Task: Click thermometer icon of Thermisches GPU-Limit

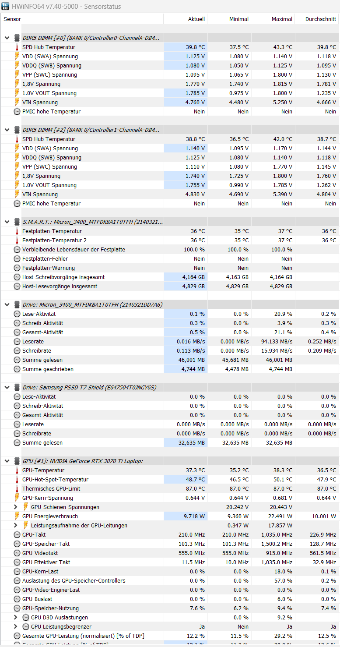Action: [17, 489]
